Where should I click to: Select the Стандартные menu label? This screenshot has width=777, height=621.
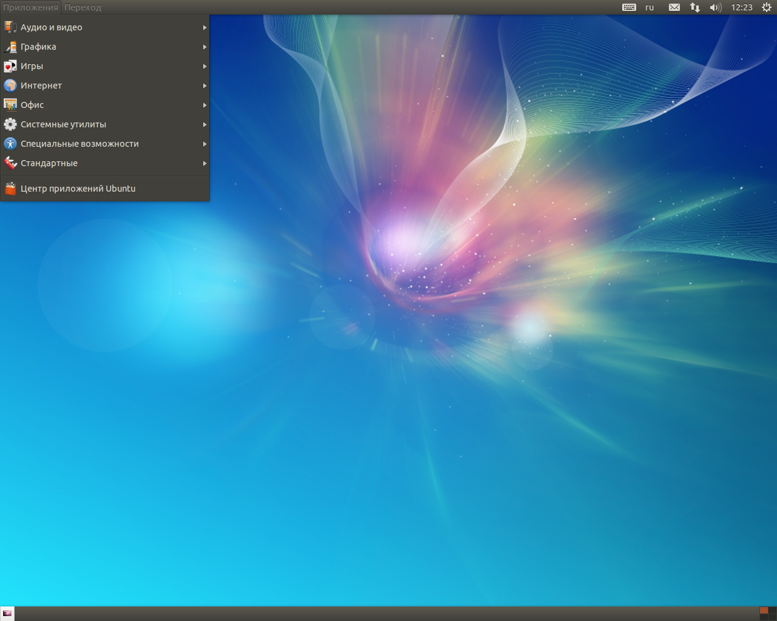(49, 163)
